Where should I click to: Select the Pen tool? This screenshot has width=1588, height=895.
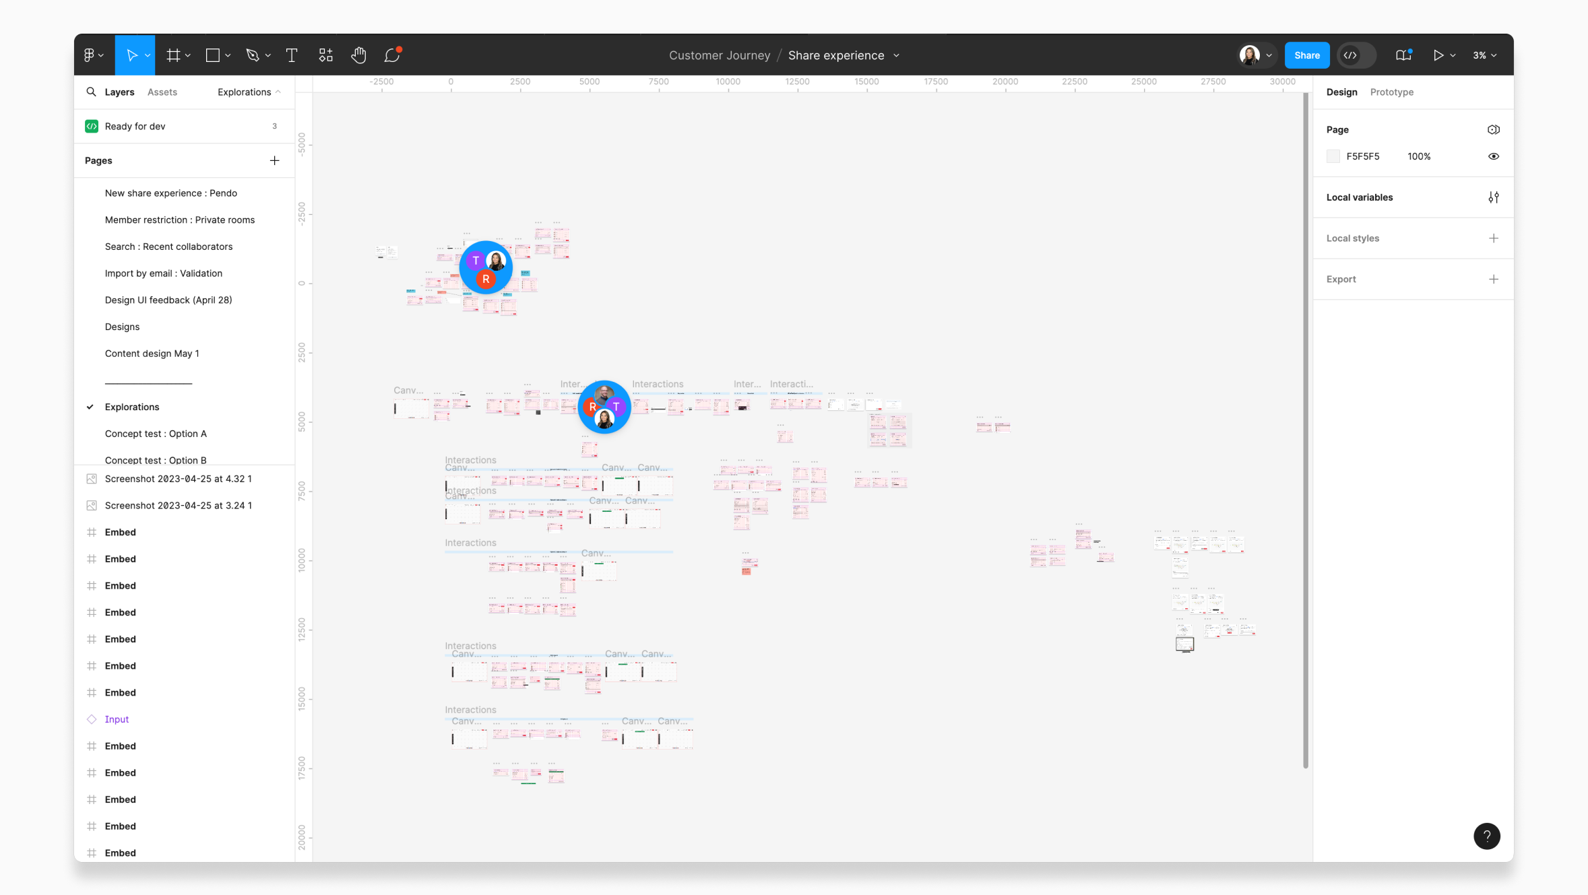(x=253, y=55)
